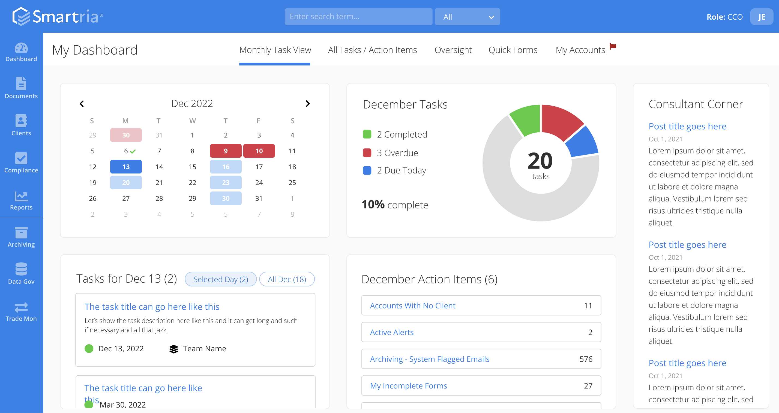Open the Reports sidebar icon

(x=21, y=196)
